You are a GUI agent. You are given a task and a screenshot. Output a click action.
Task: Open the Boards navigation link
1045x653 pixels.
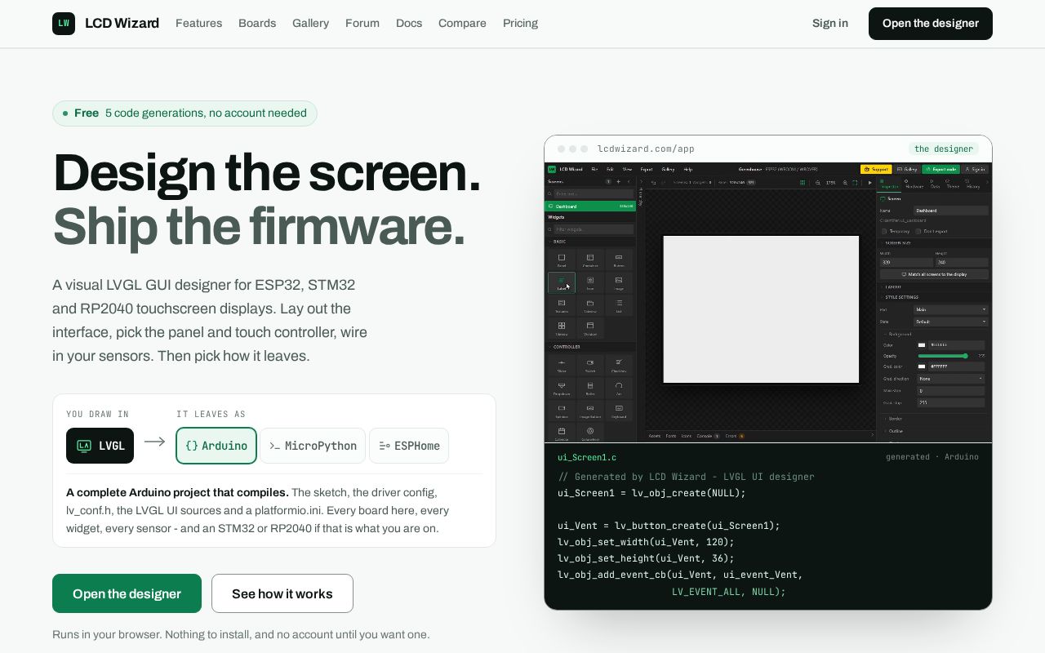[x=257, y=23]
